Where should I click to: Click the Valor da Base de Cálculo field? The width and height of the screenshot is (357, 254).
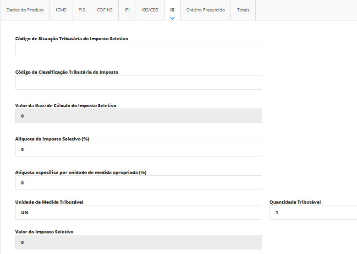tap(138, 116)
